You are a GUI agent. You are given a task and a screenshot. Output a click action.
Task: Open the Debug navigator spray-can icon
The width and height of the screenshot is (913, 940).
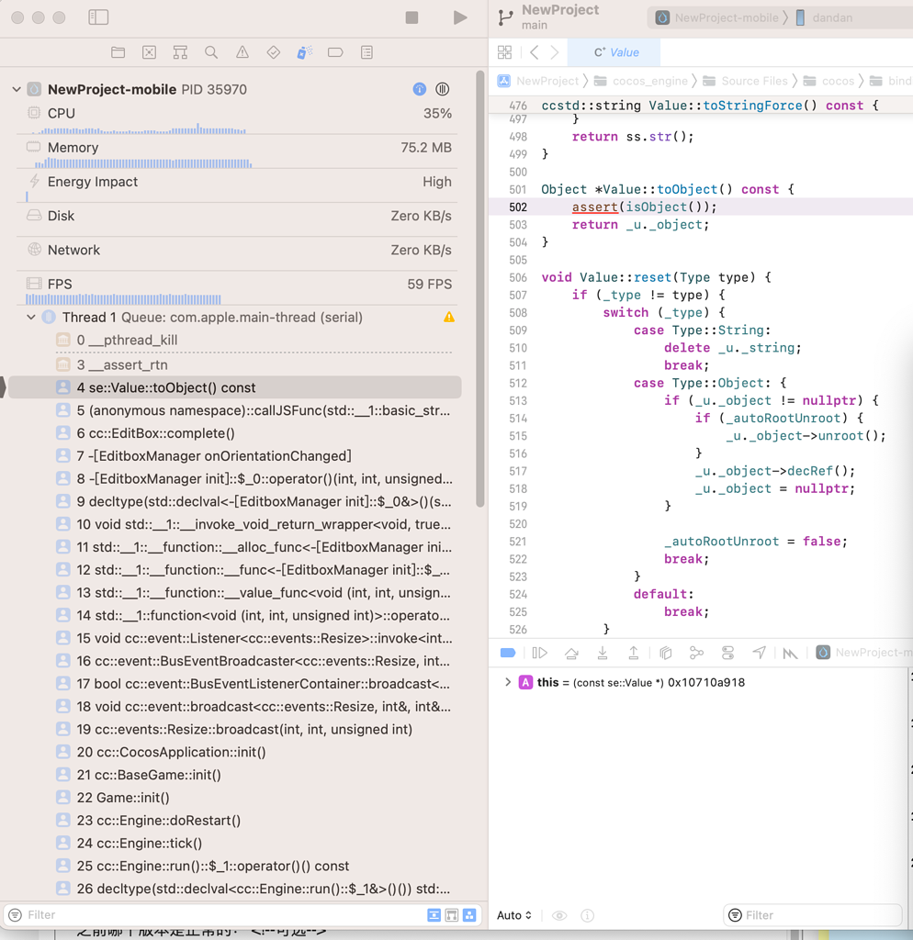305,52
